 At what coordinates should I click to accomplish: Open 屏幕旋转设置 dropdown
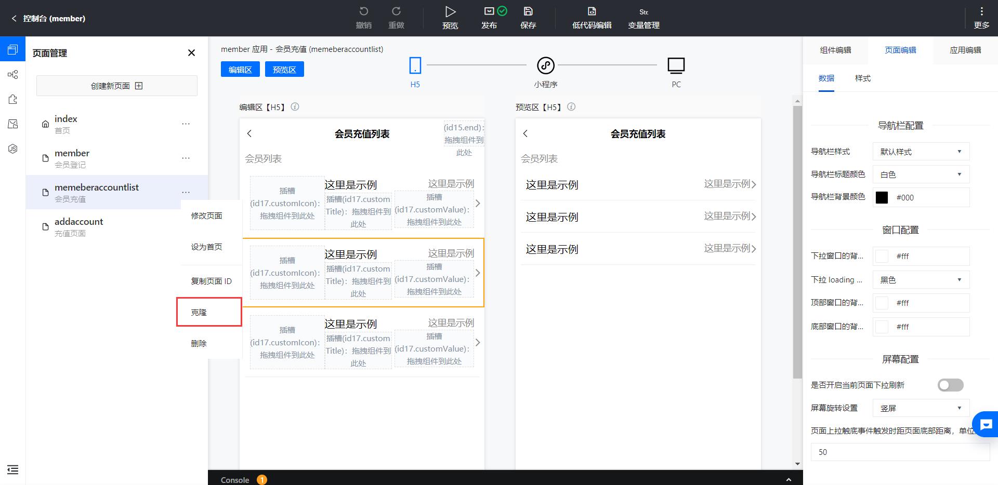pyautogui.click(x=921, y=408)
